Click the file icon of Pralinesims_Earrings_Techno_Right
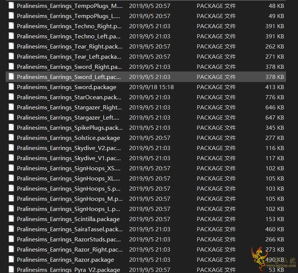Viewport: 298px width, 273px height. point(11,26)
